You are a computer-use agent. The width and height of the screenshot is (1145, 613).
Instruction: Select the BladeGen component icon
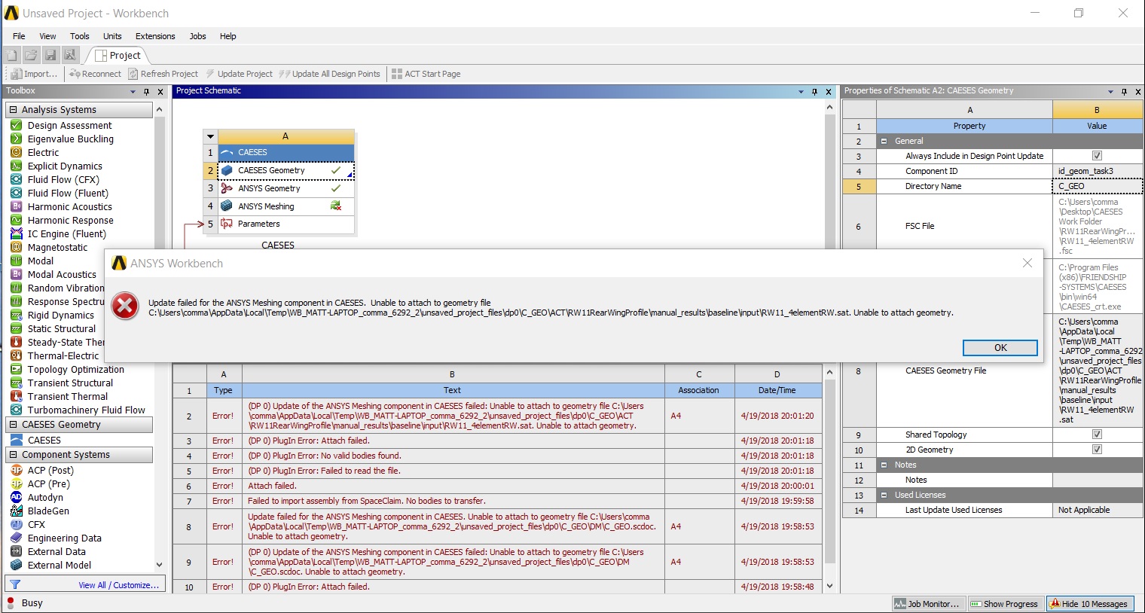point(16,511)
